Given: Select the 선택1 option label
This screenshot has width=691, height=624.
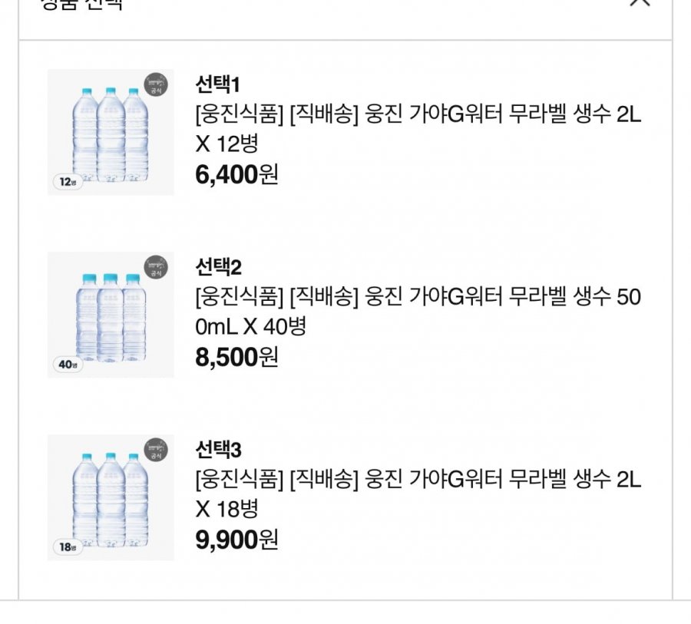Looking at the screenshot, I should pyautogui.click(x=219, y=84).
